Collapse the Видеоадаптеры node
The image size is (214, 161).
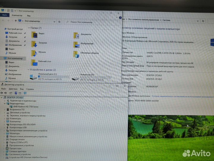5,104
